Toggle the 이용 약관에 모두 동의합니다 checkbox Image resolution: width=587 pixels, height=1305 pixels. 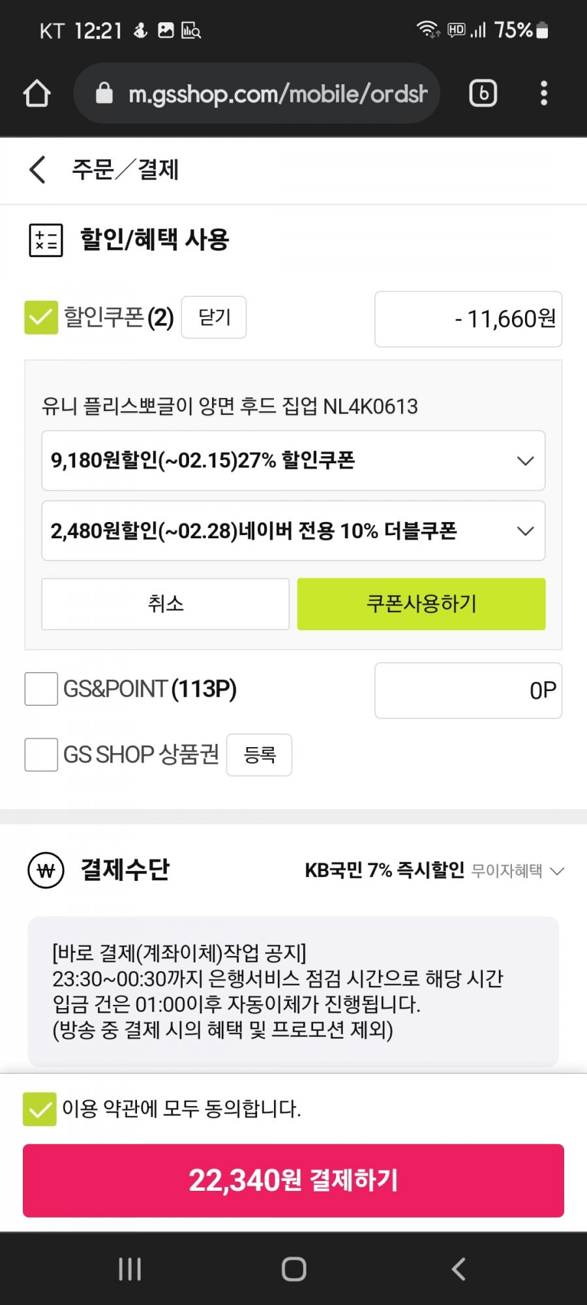(x=40, y=1109)
